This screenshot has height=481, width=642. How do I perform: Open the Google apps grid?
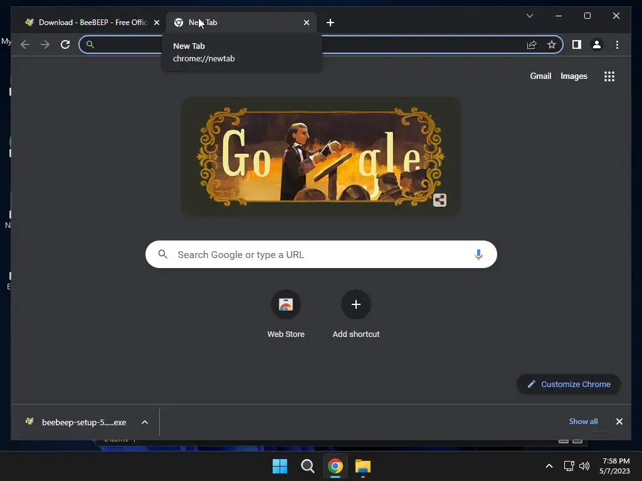pyautogui.click(x=609, y=76)
